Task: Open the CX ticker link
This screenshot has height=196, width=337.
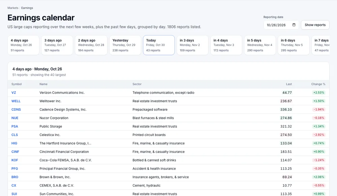Action: [14, 186]
